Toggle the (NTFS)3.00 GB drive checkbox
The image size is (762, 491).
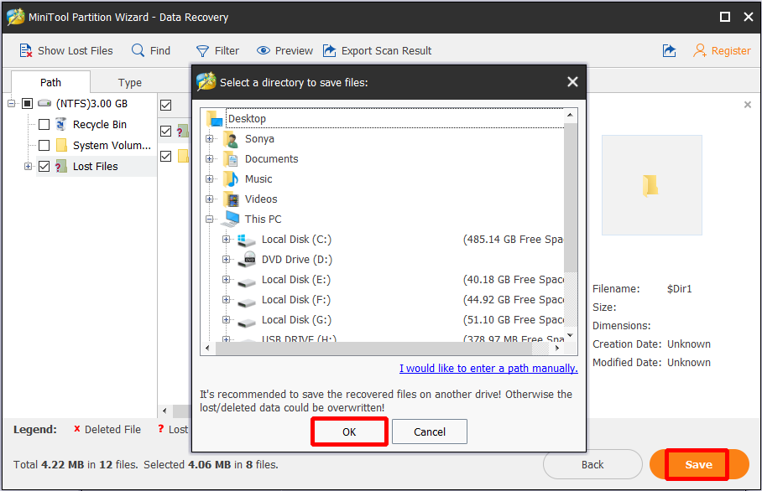point(28,103)
